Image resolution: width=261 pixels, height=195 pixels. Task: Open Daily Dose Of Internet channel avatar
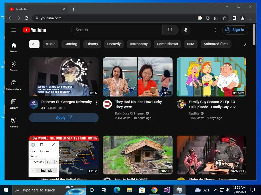(107, 104)
